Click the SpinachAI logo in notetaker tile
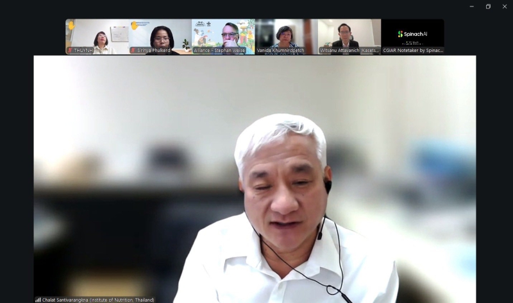 click(x=412, y=34)
